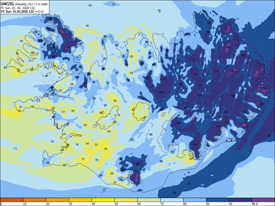Click the map value '75' off the southwest coast
The width and height of the screenshot is (275, 206).
tap(52, 141)
